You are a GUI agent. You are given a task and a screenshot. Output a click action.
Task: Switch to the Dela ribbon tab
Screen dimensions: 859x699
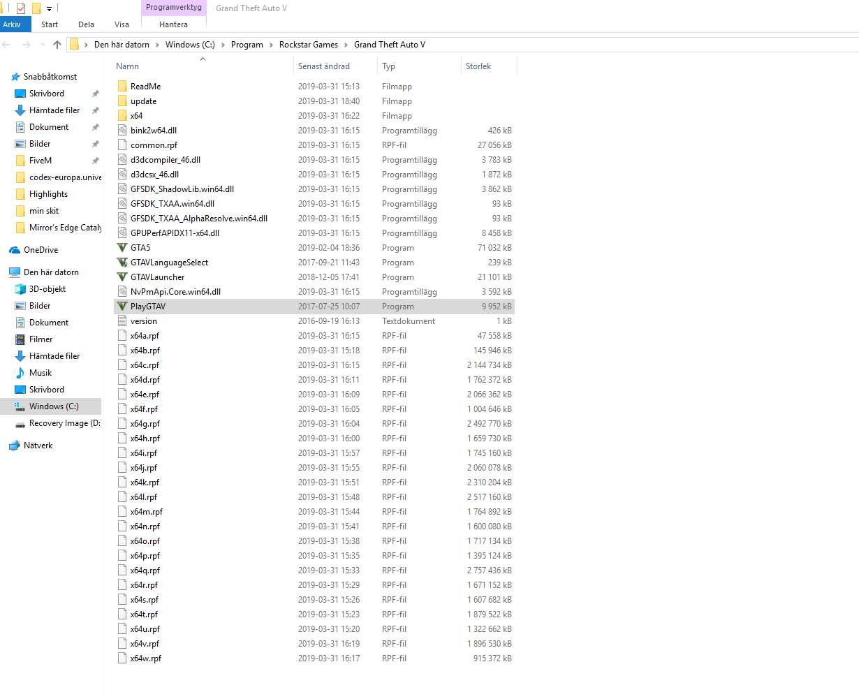pyautogui.click(x=87, y=24)
